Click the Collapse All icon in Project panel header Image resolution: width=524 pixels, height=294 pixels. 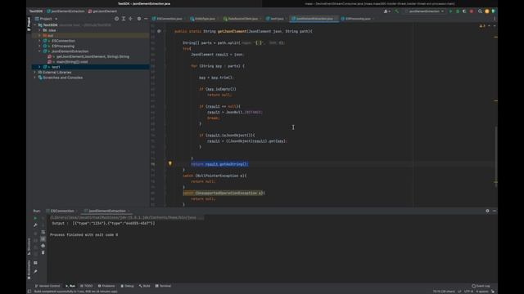pos(131,19)
